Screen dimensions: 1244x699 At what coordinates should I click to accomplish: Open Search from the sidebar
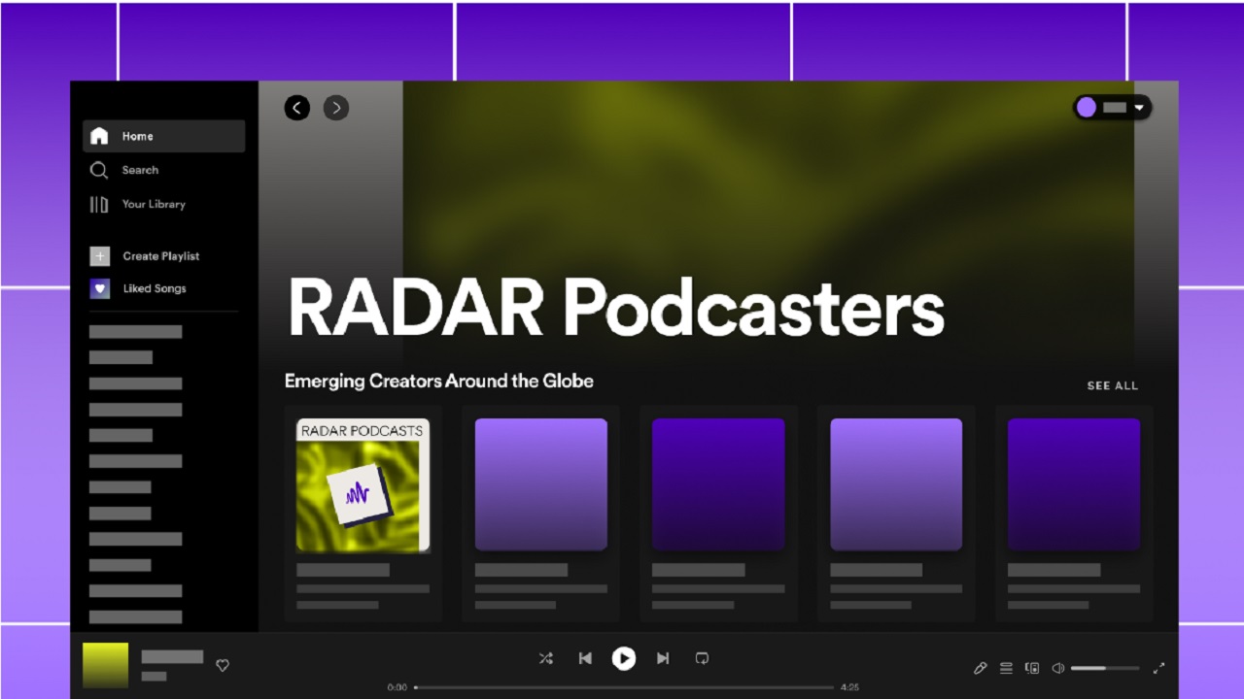click(139, 170)
